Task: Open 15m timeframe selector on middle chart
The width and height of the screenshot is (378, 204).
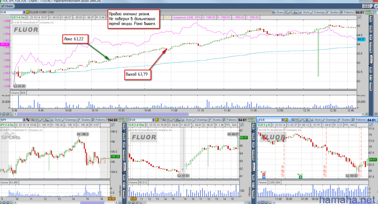Action: 178,120
